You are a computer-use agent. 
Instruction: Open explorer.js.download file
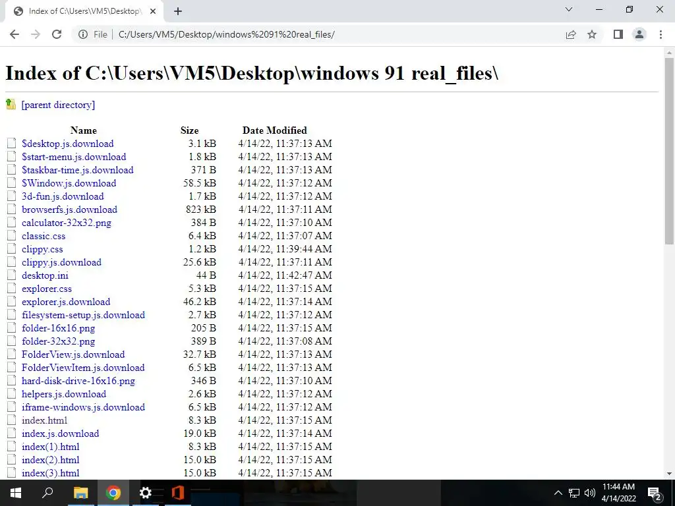(66, 302)
